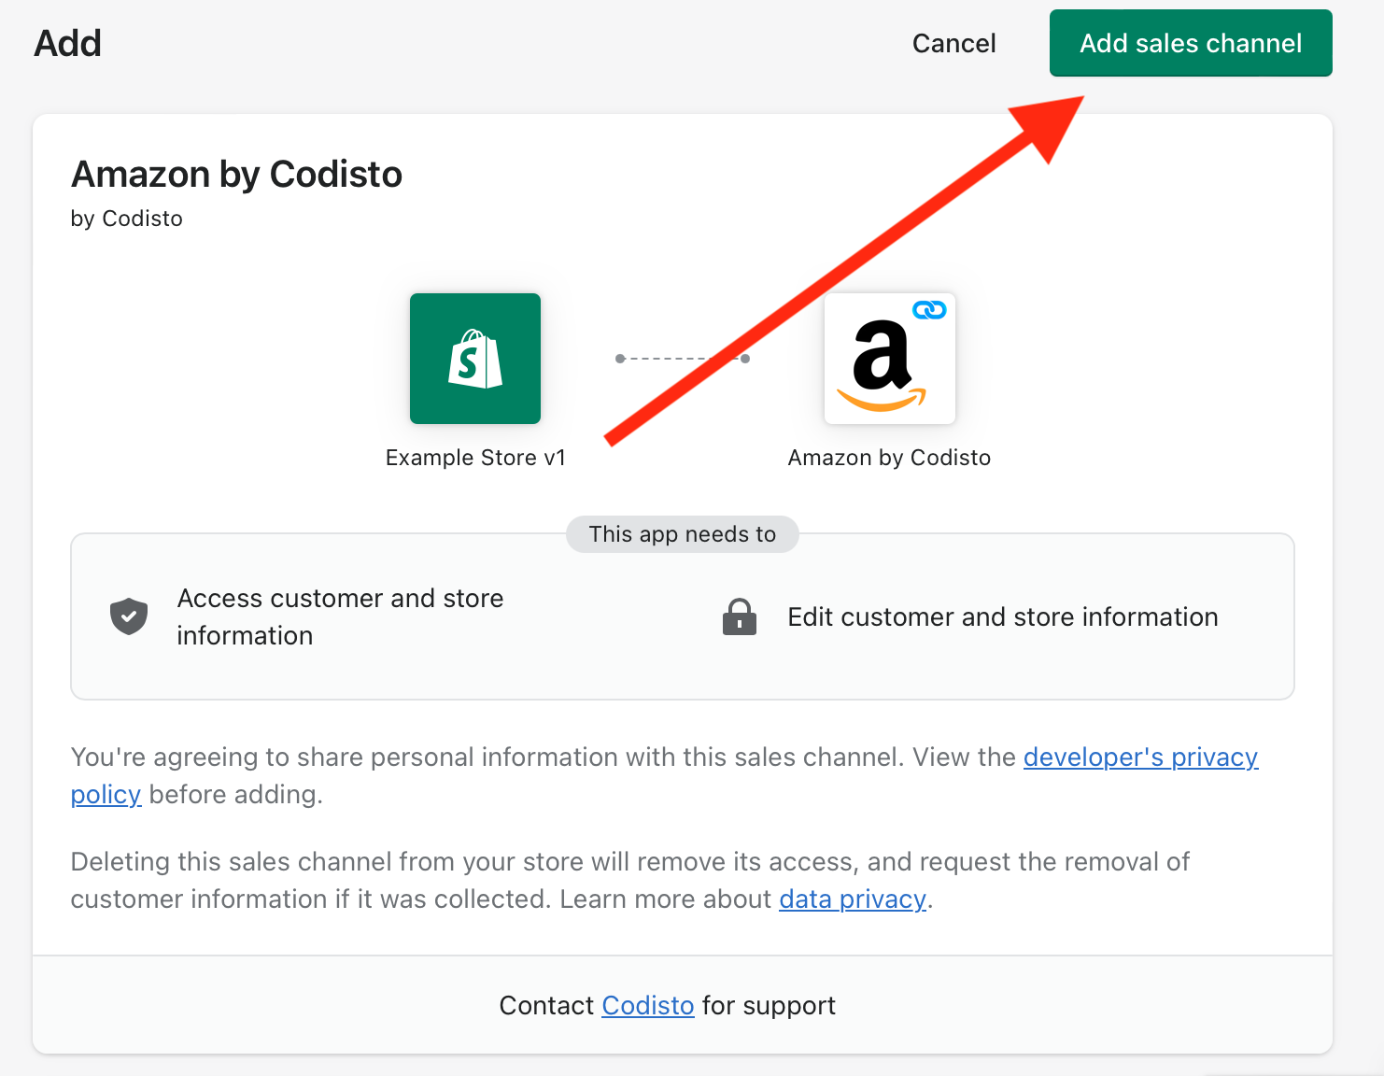Click the "by Codisto" subtitle

click(x=127, y=219)
